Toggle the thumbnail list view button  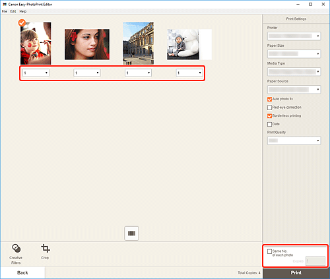[131, 233]
